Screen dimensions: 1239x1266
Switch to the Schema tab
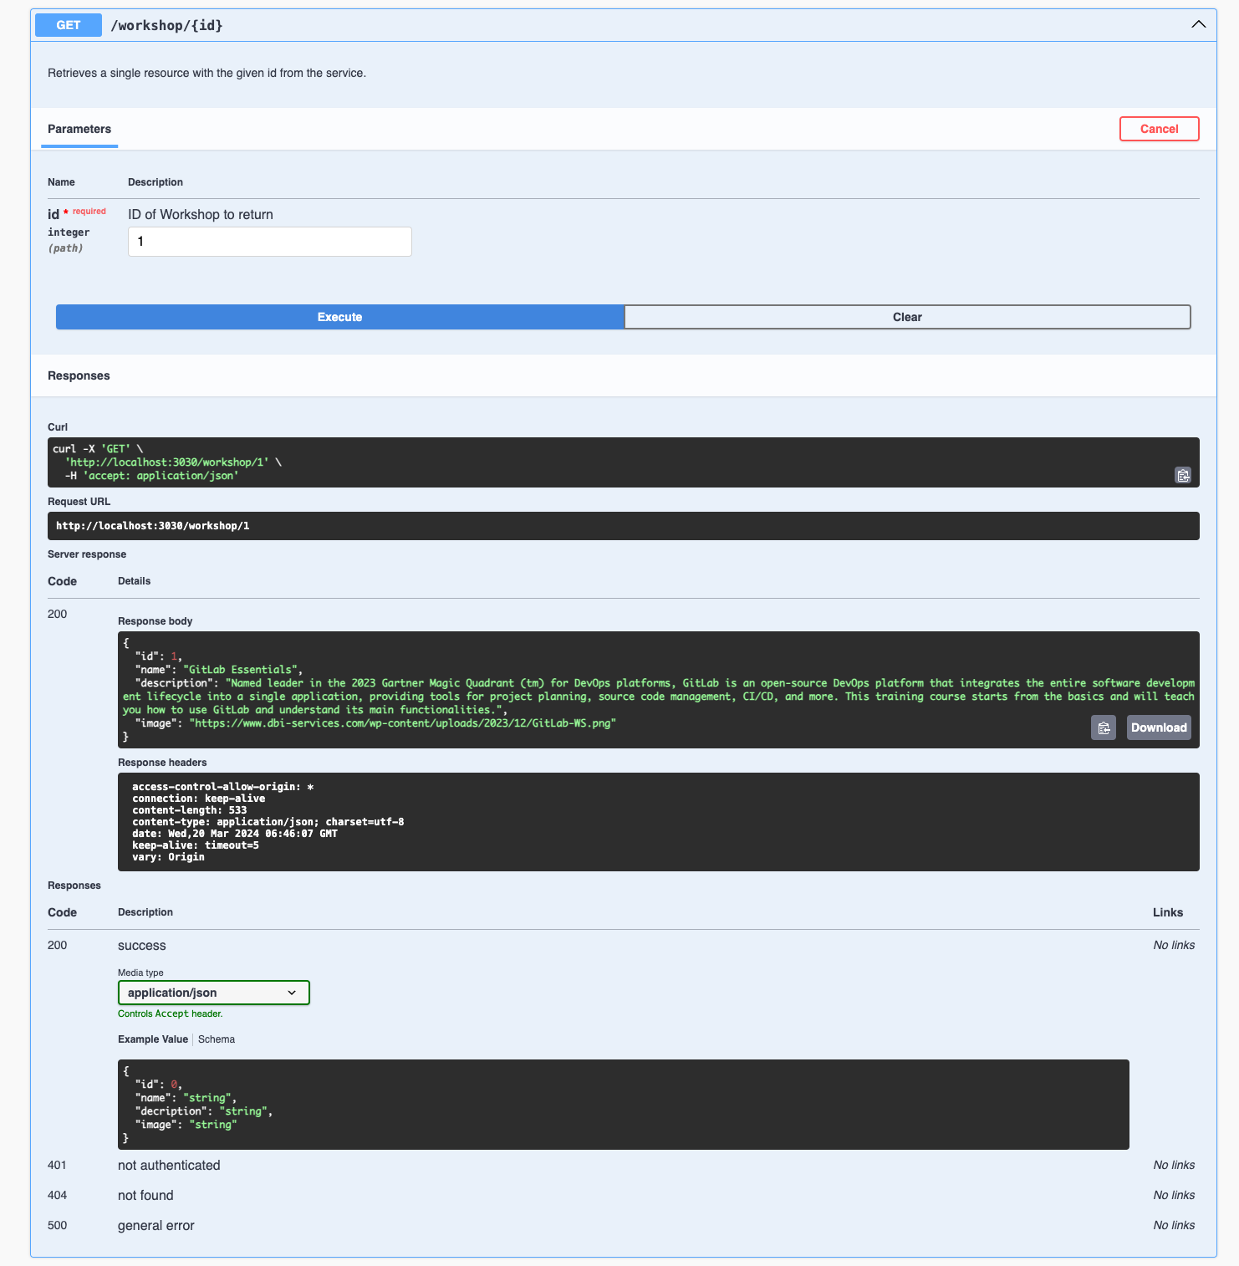217,1039
